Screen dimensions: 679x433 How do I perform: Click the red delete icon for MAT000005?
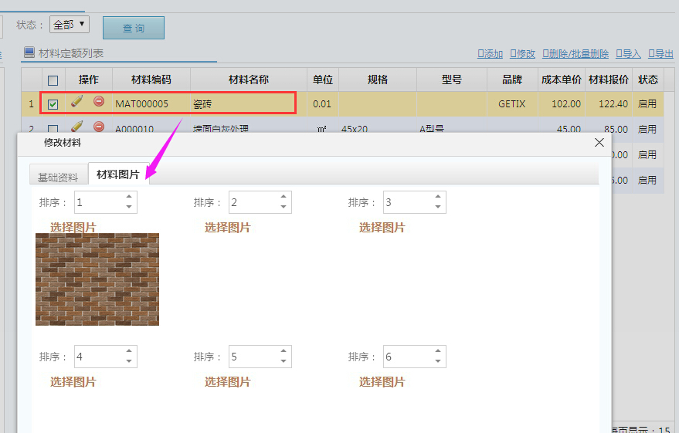click(x=99, y=101)
